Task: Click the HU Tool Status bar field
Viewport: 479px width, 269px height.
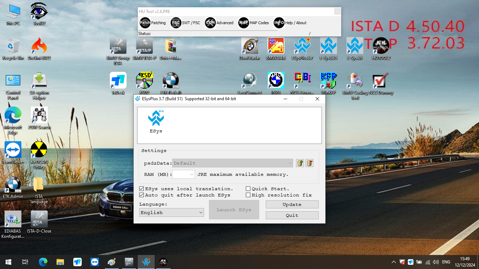Action: [208, 34]
